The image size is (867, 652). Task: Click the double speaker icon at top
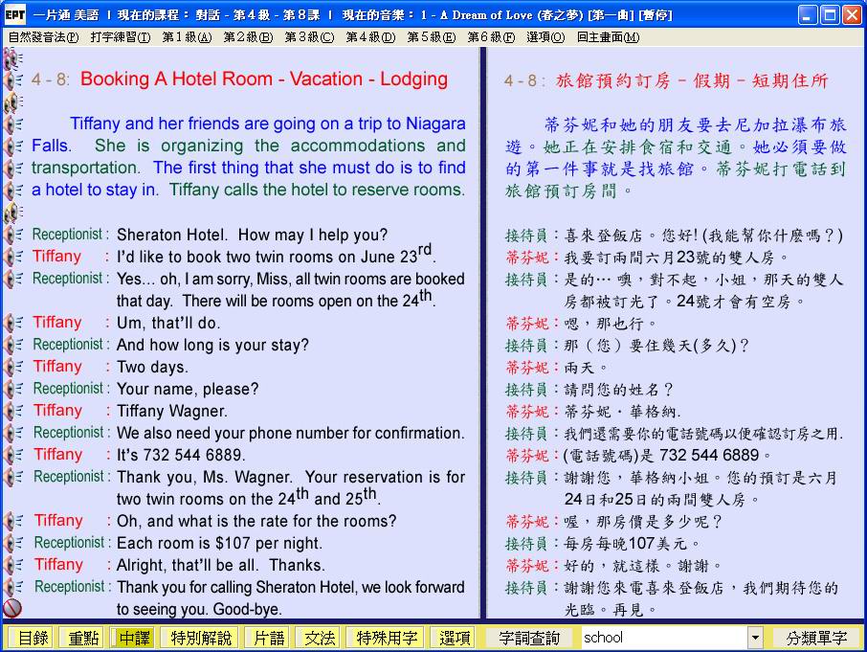pyautogui.click(x=12, y=58)
